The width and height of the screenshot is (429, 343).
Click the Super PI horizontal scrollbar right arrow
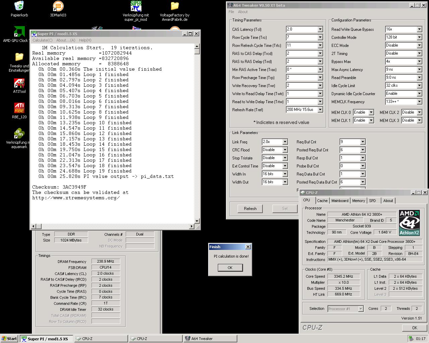coord(192,226)
